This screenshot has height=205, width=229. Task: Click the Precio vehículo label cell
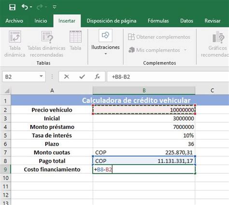tap(52, 110)
